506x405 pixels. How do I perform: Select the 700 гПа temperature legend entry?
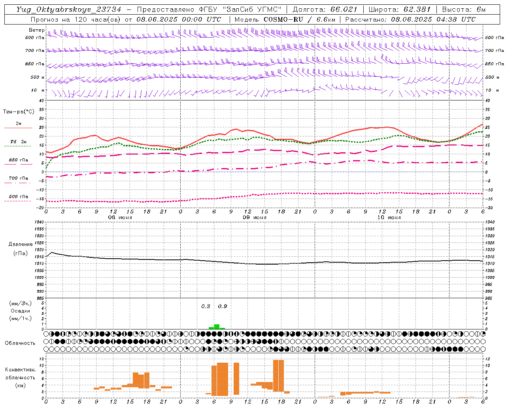[x=18, y=178]
